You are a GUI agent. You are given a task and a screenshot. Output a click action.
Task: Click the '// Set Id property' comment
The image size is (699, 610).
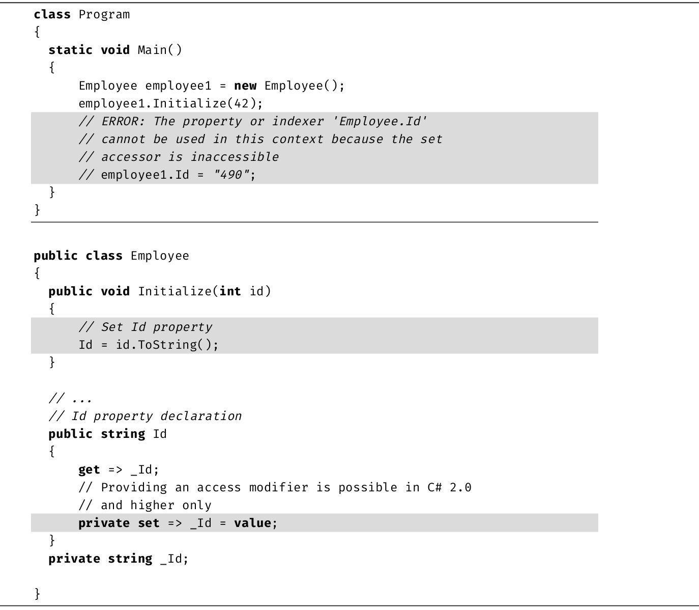coord(145,327)
